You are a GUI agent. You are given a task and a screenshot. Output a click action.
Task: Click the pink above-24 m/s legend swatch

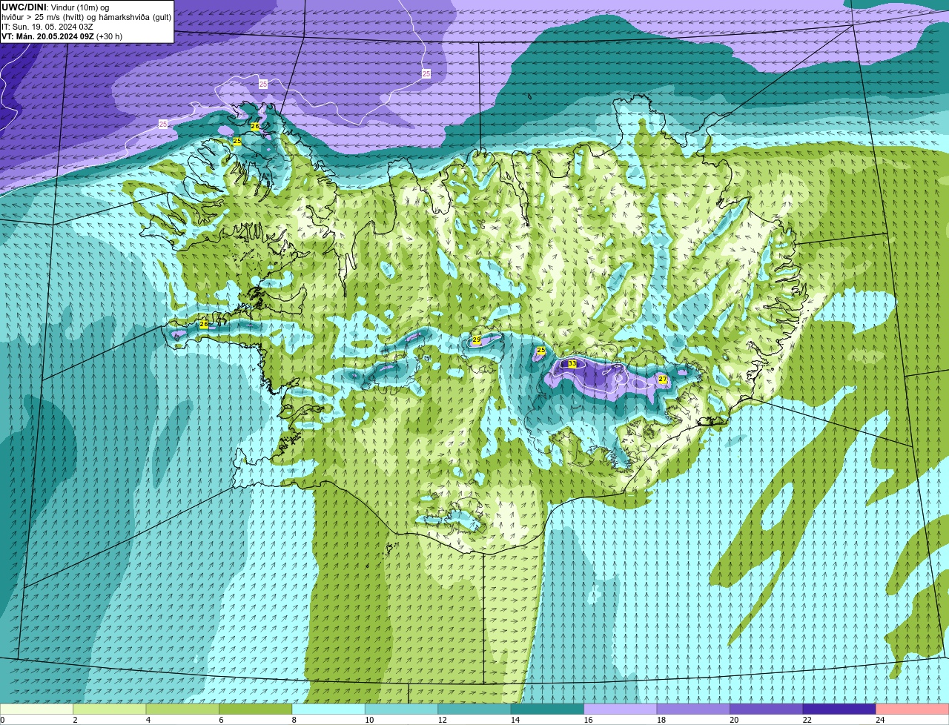pyautogui.click(x=913, y=709)
